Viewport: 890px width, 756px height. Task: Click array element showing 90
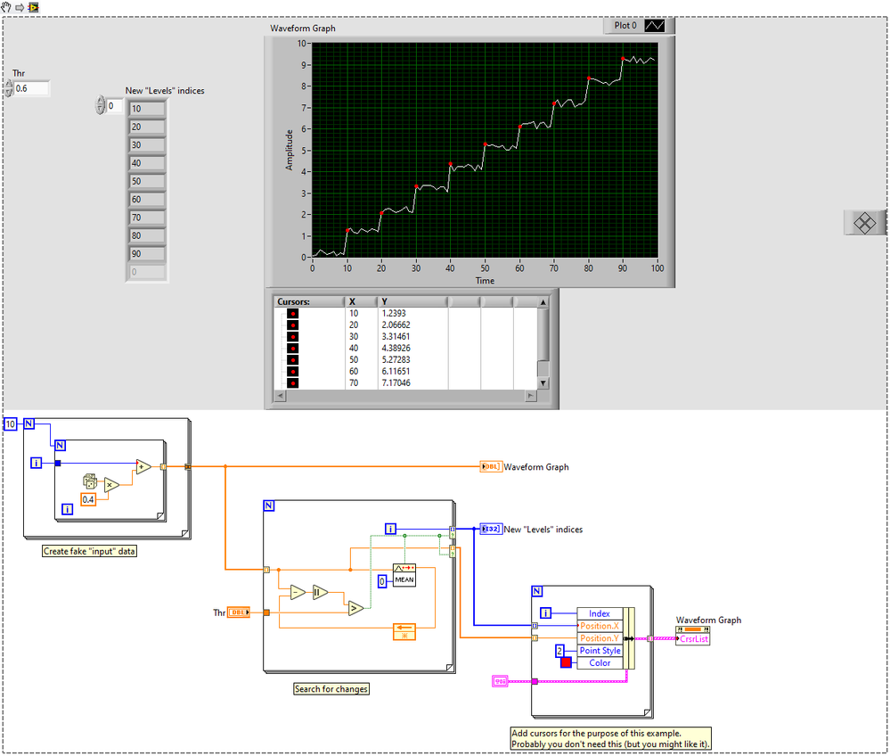[x=147, y=254]
